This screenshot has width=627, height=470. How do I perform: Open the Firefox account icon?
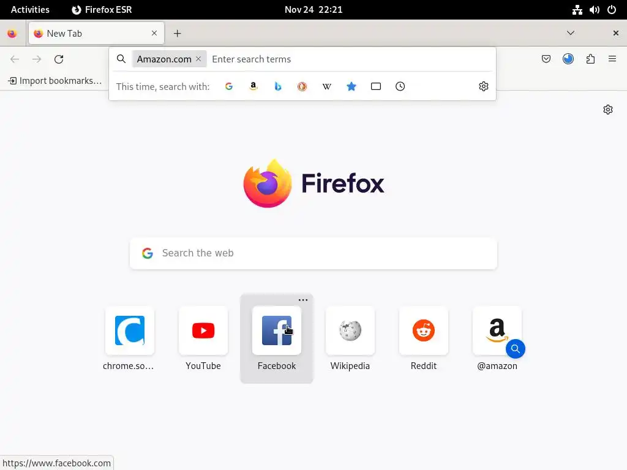568,59
